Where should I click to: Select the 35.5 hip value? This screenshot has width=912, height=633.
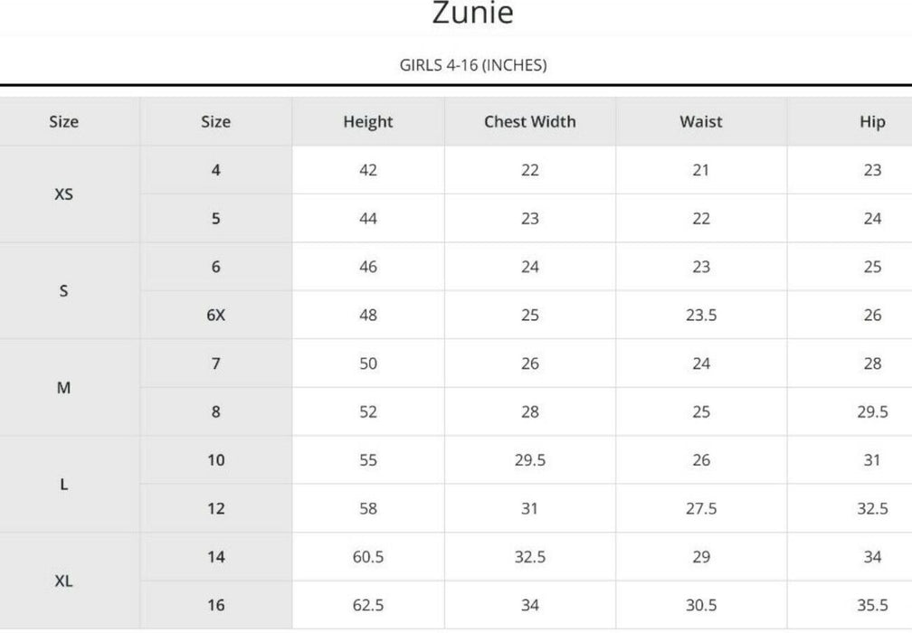[x=872, y=606]
